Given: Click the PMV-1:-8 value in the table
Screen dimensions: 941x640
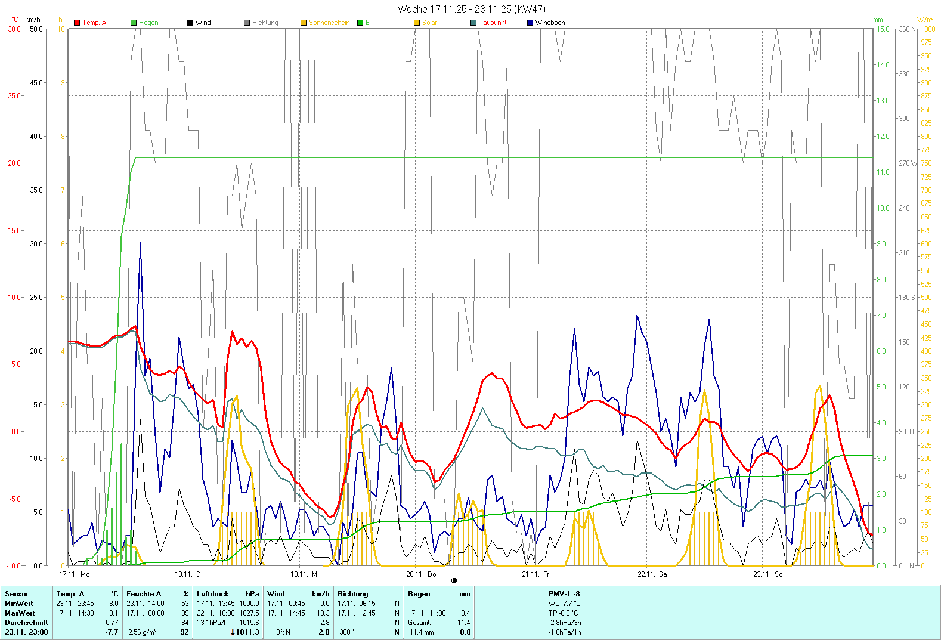Looking at the screenshot, I should pos(564,594).
